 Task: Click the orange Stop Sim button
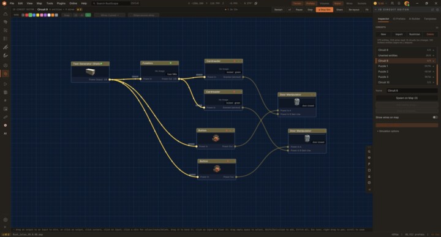point(325,10)
